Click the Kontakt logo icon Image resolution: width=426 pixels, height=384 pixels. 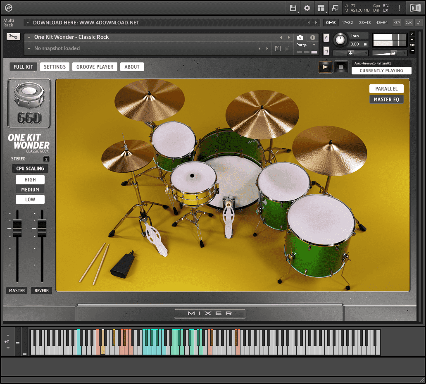[x=8, y=8]
